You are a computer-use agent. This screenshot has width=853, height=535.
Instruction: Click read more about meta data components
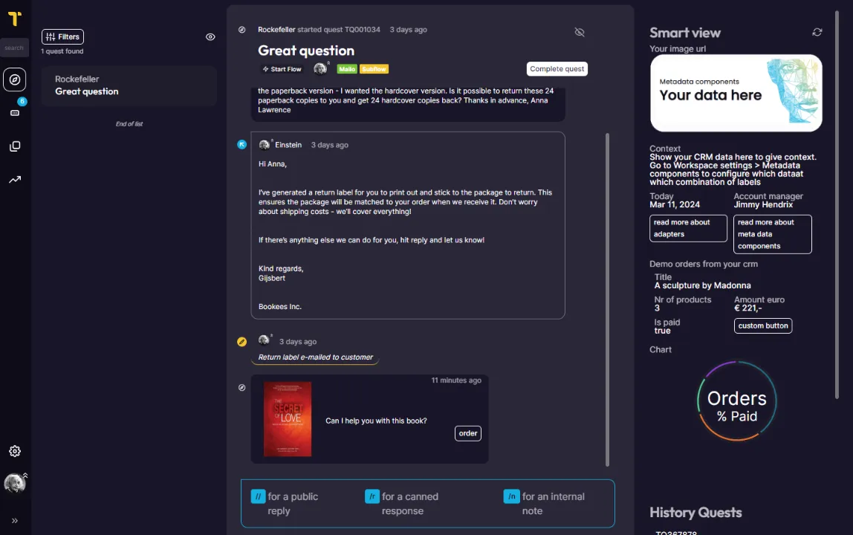tap(772, 234)
